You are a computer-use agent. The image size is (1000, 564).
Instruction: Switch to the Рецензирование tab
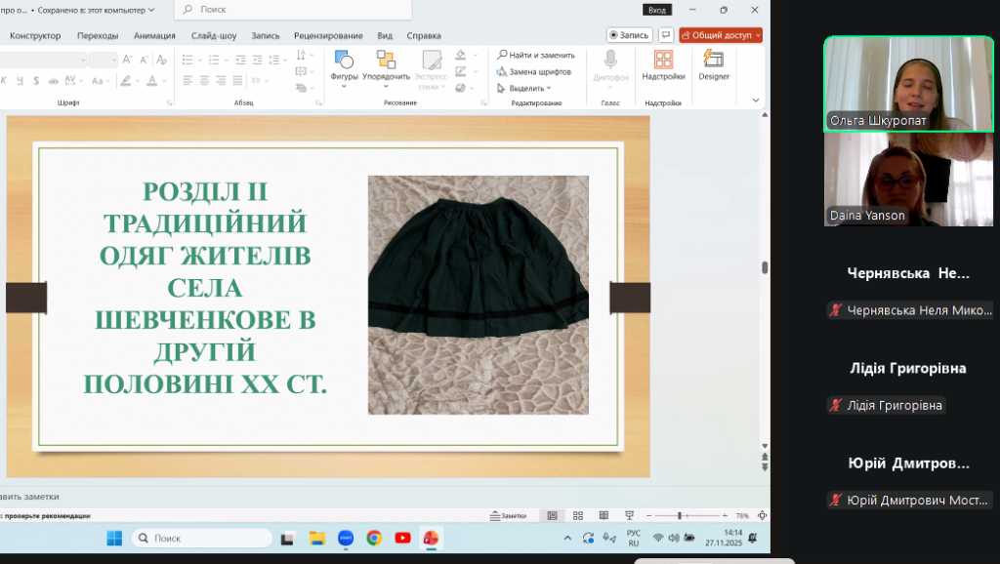(x=328, y=35)
